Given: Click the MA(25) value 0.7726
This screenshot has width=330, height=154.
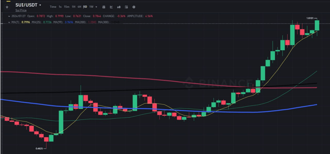Looking at the screenshot, I should click(x=47, y=22).
